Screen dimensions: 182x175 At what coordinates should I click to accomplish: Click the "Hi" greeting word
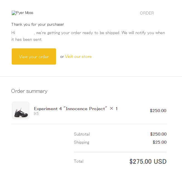[x=13, y=33]
